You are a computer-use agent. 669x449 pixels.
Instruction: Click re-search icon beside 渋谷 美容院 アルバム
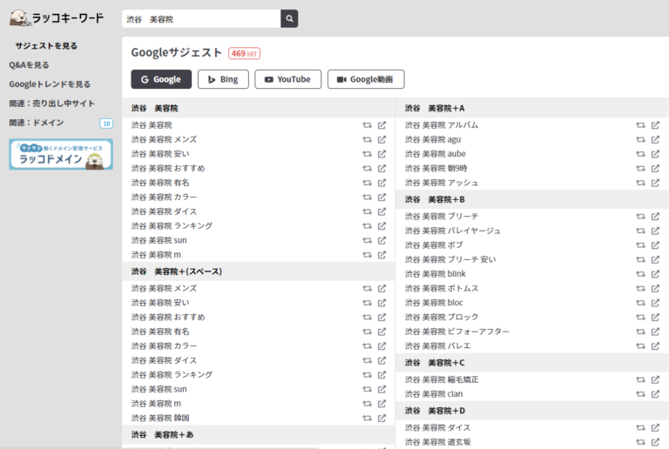[641, 125]
